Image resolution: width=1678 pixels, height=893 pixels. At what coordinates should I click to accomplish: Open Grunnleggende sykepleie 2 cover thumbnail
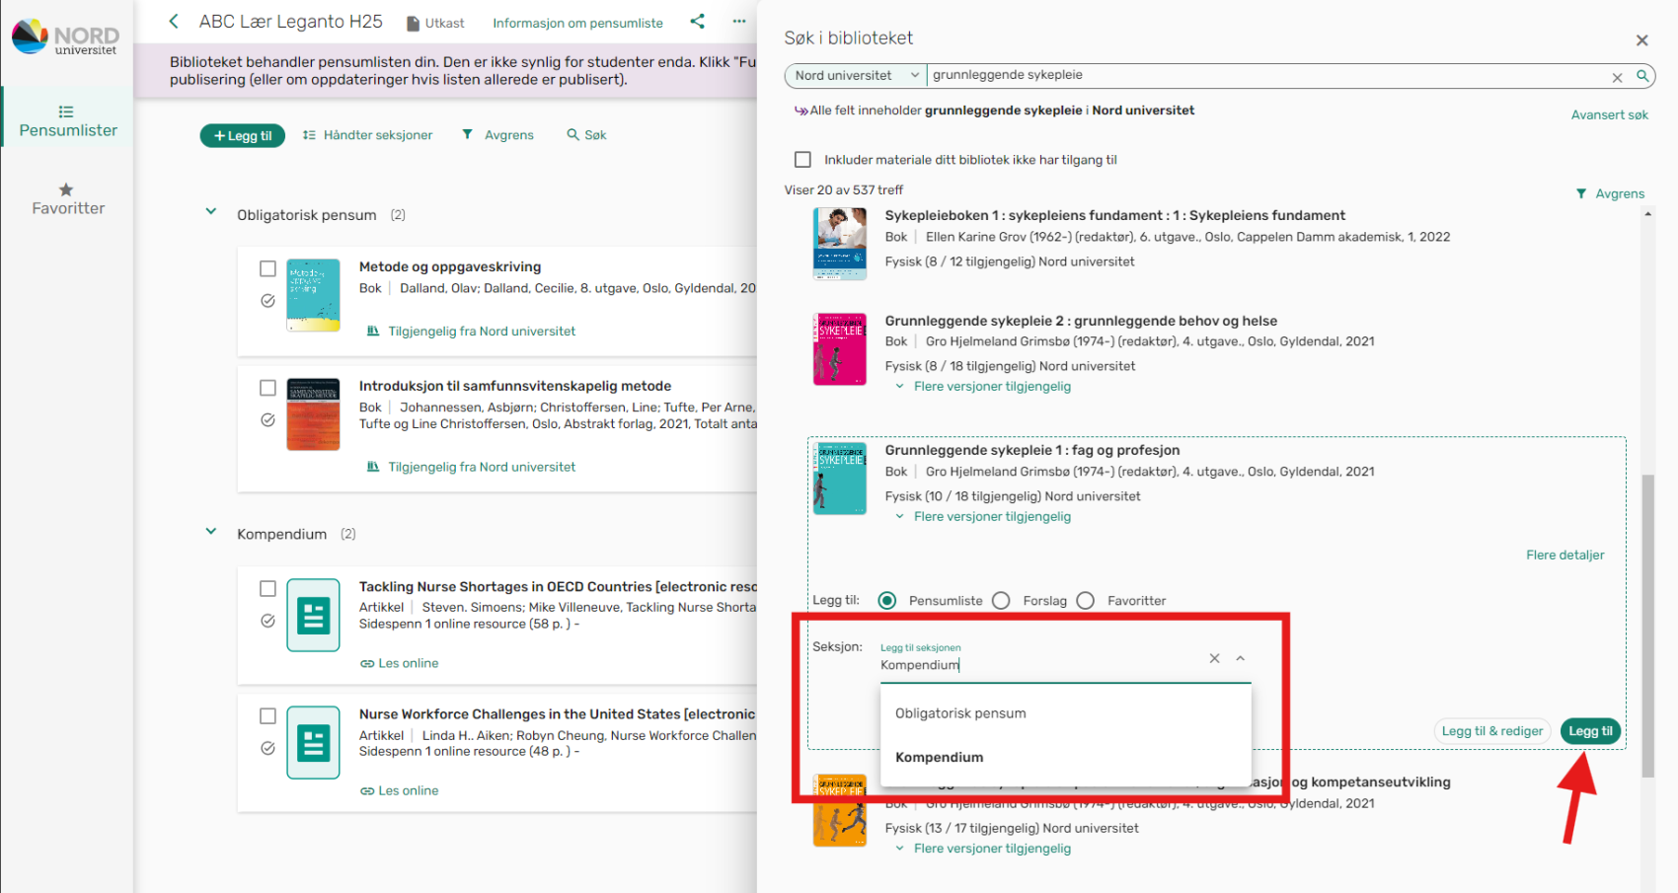840,349
